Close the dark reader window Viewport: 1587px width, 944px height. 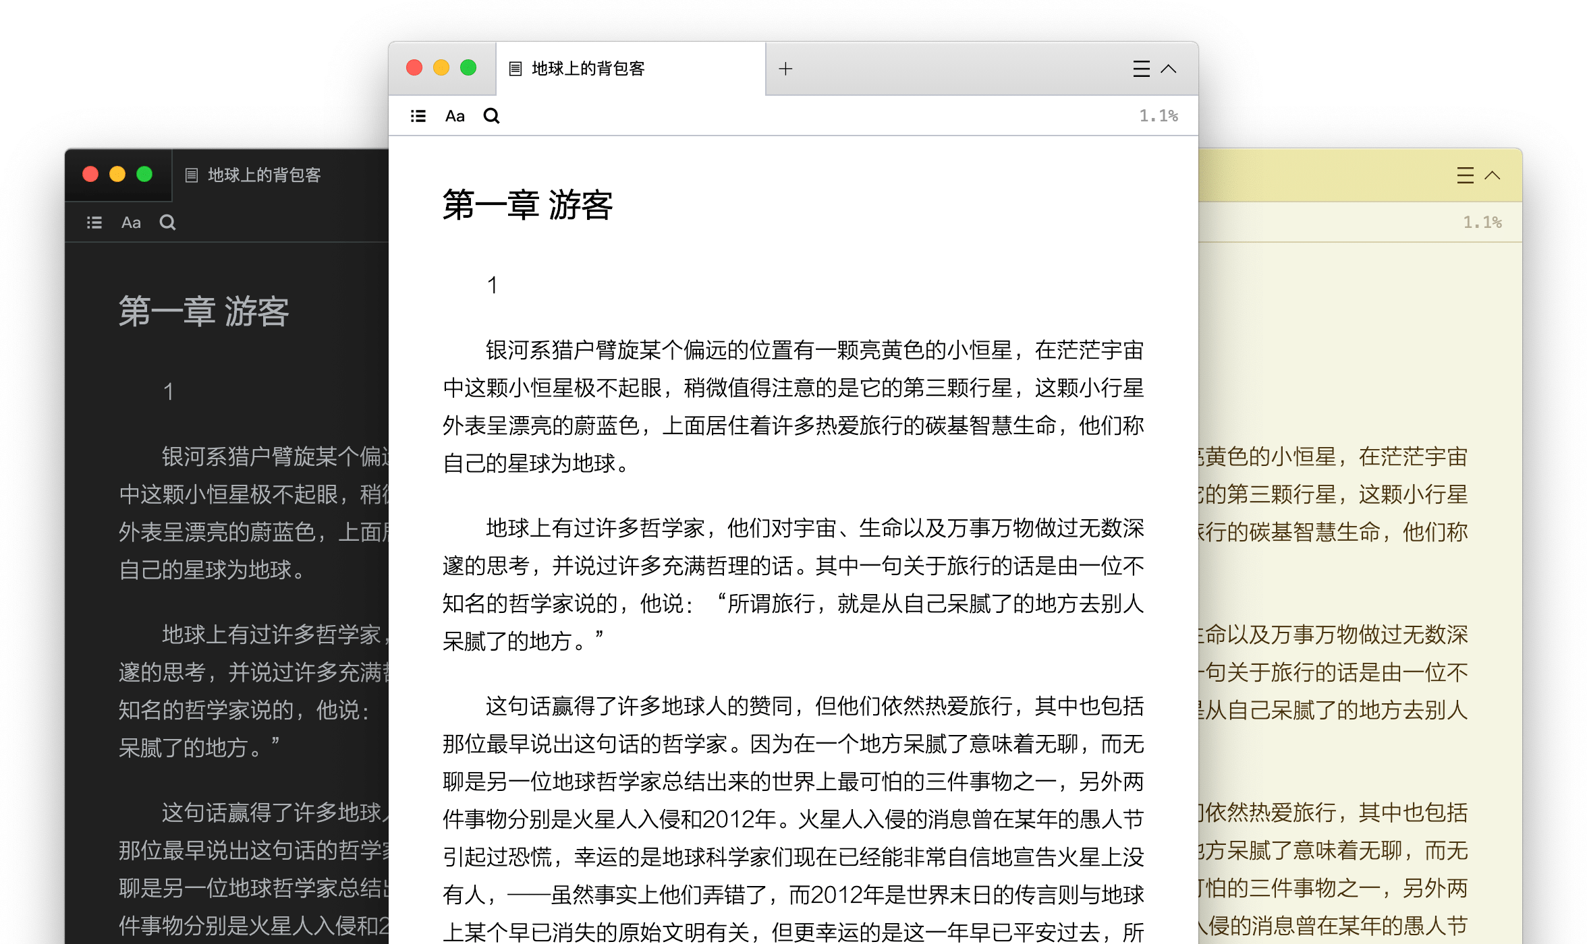click(90, 175)
